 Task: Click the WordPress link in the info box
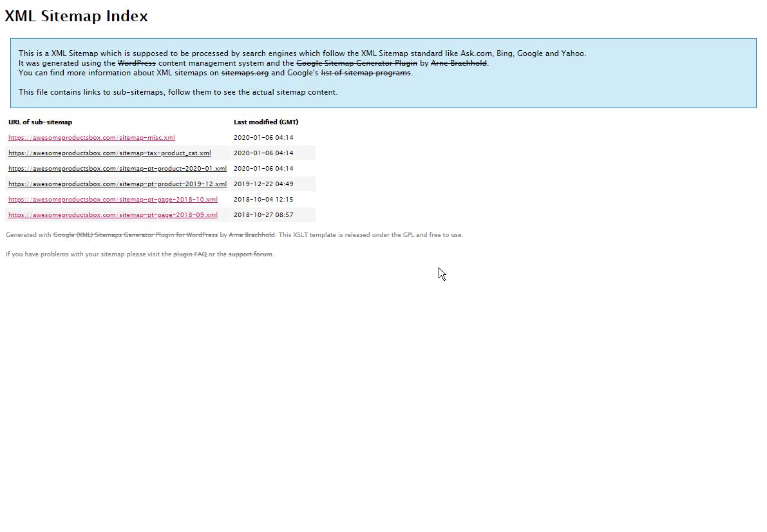(x=137, y=63)
